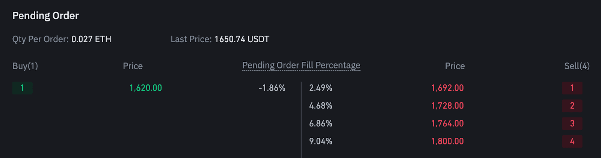The height and width of the screenshot is (158, 601).
Task: Click the Pending Order Fill Percentage header
Action: (301, 65)
